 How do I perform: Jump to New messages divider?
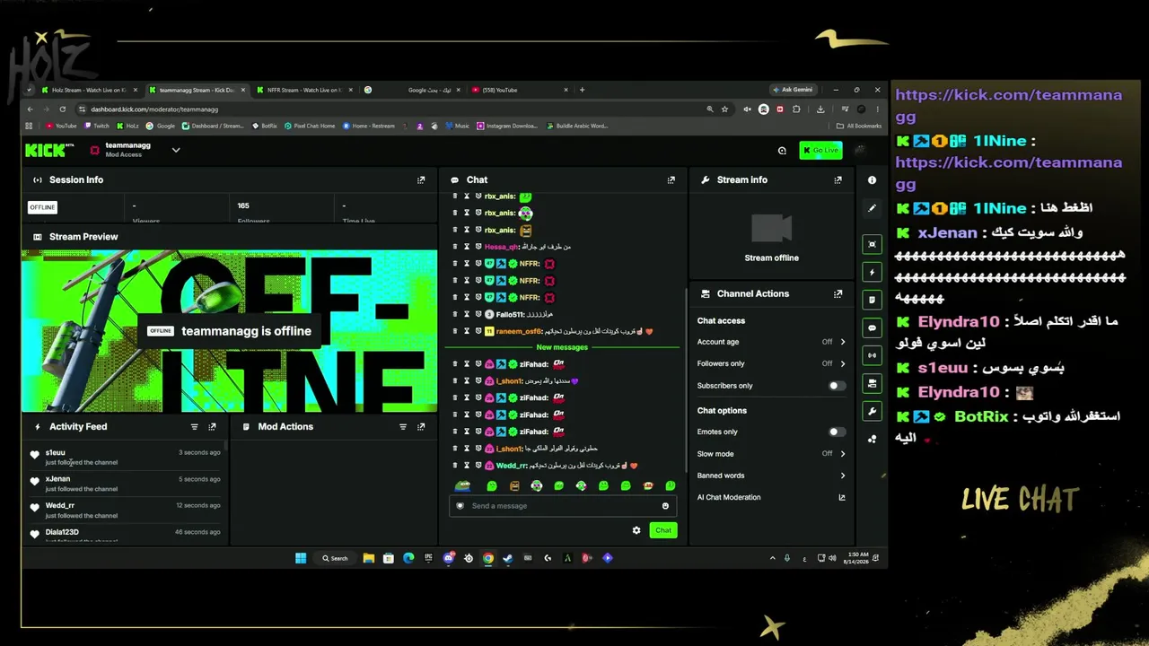click(x=562, y=347)
